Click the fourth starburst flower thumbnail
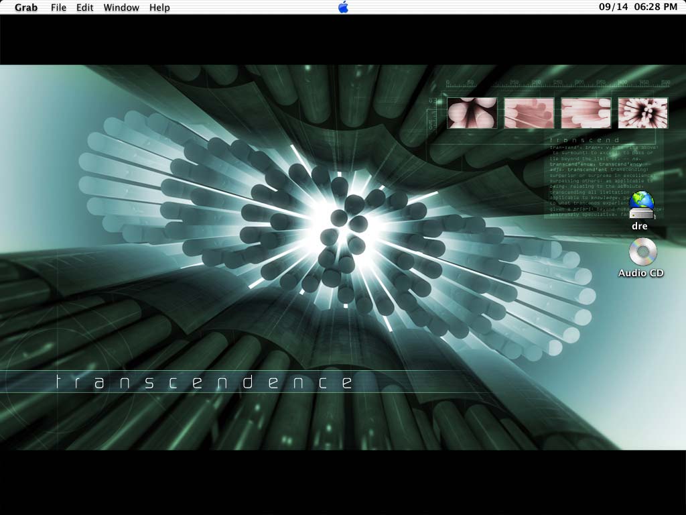Viewport: 686px width, 515px height. tap(642, 113)
